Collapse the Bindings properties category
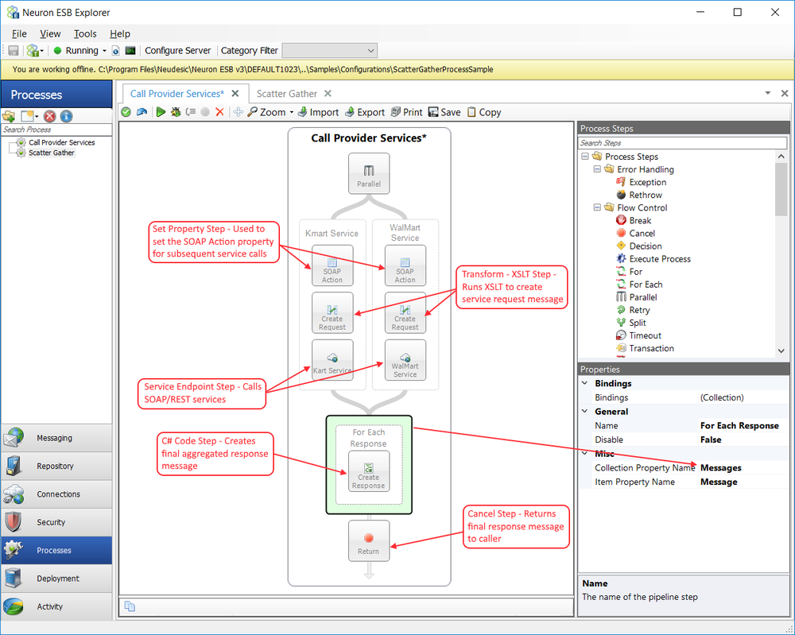Screen dimensions: 795x635 coord(585,383)
